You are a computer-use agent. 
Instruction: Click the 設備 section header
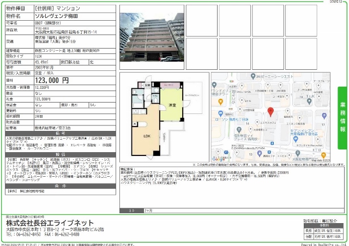pyautogui.click(x=61, y=154)
